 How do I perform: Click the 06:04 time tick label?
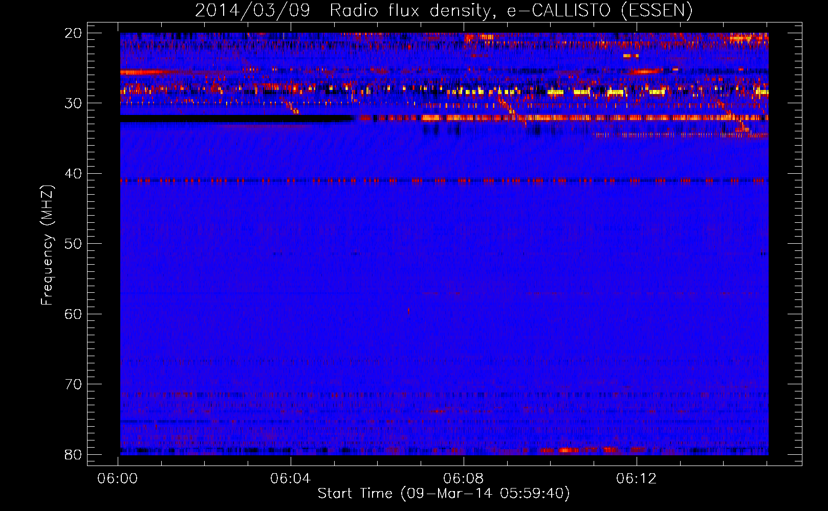(x=291, y=479)
